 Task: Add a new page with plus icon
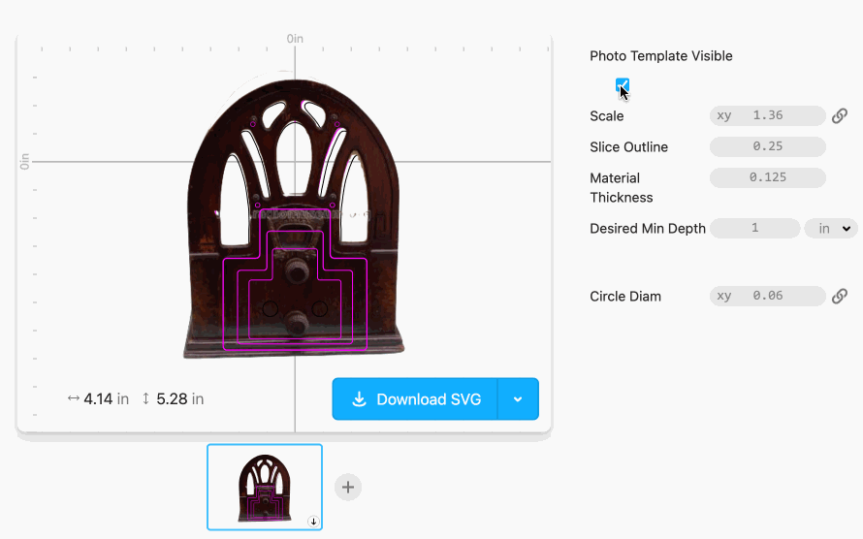click(x=348, y=487)
